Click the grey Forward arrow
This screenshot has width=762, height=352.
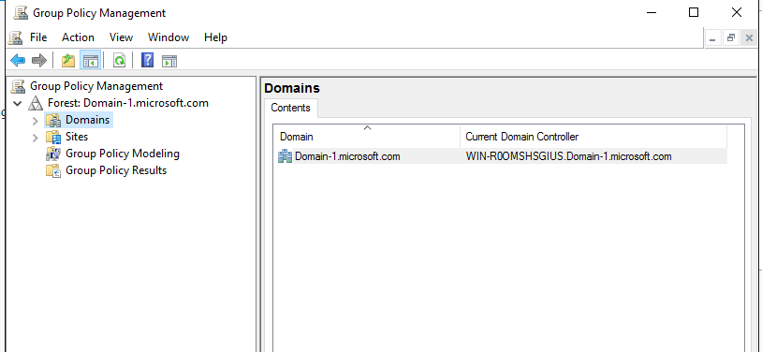(39, 61)
